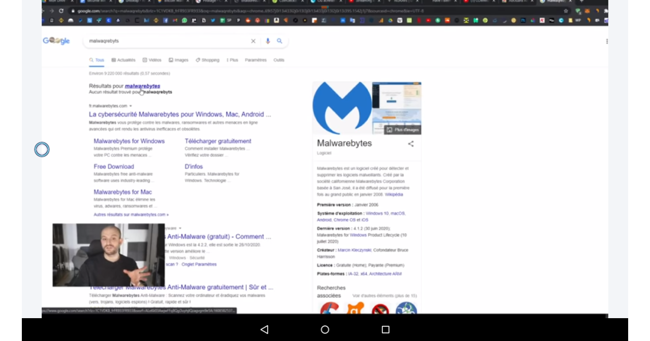Click the Marcin Kleczynski creator link

pos(354,250)
